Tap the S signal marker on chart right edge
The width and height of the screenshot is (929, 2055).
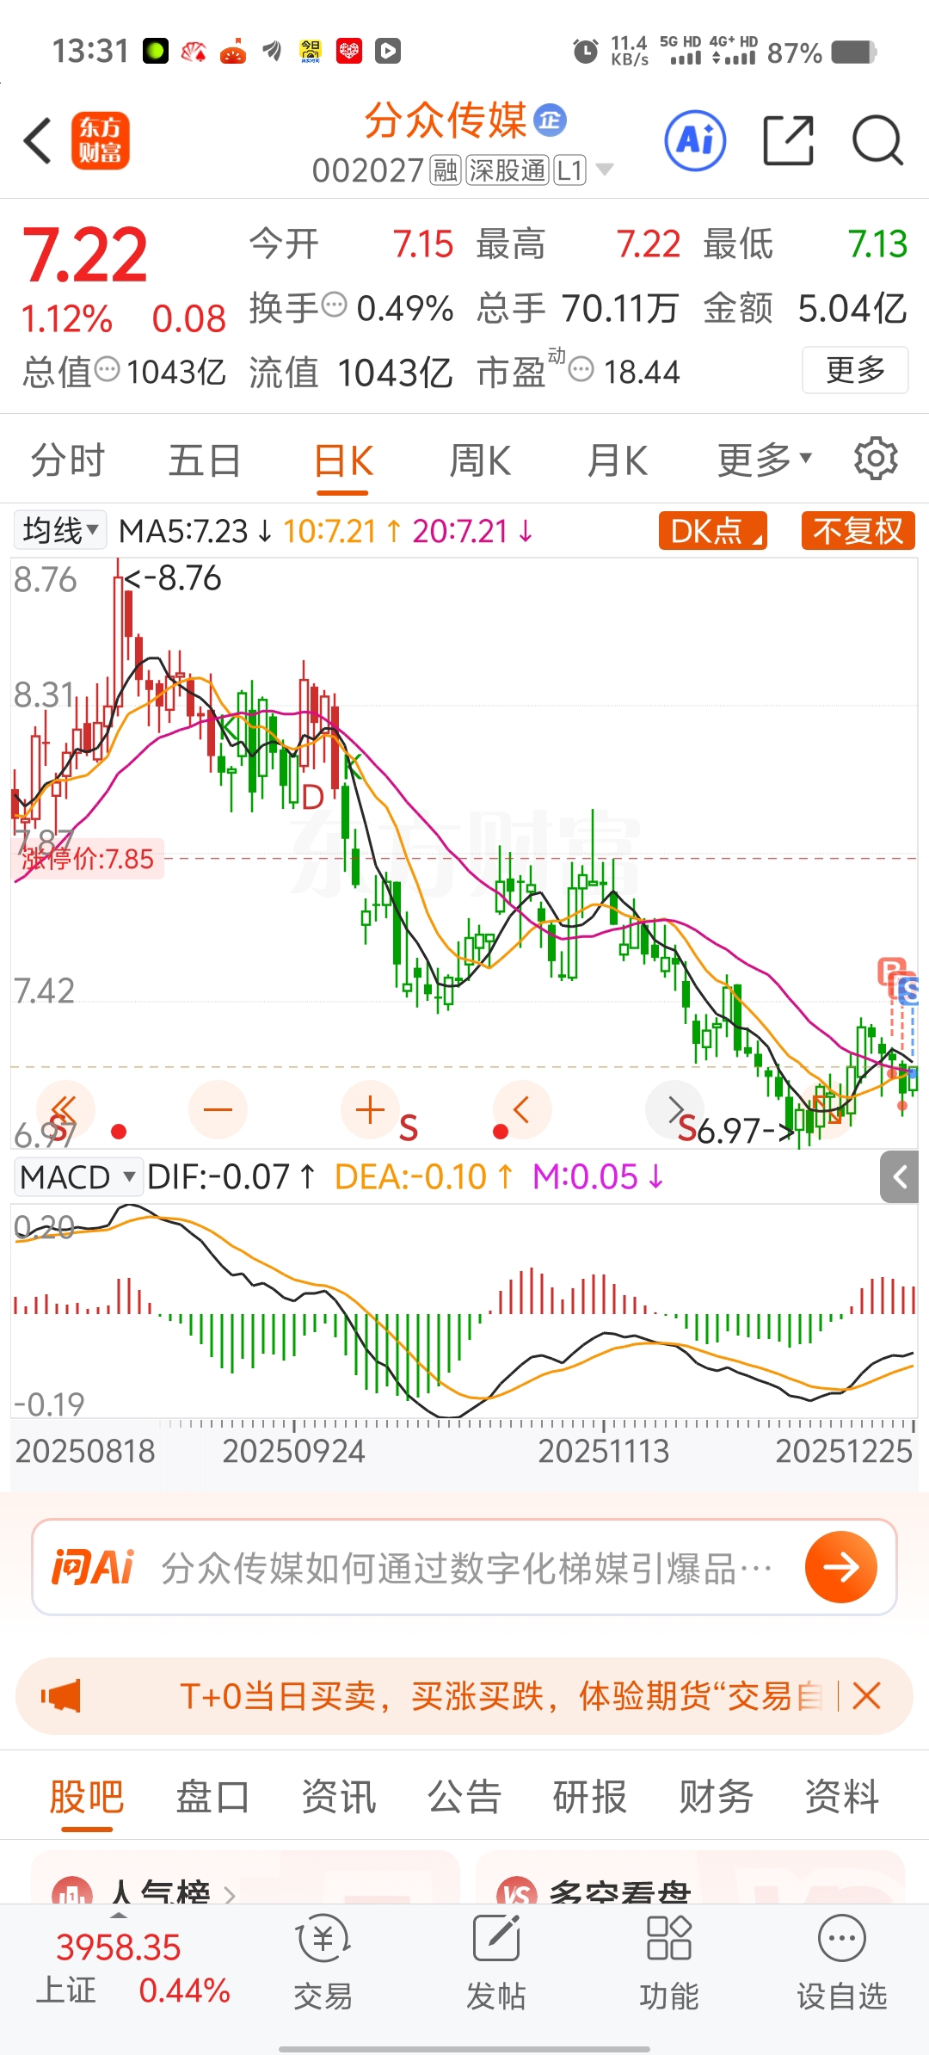tap(909, 990)
